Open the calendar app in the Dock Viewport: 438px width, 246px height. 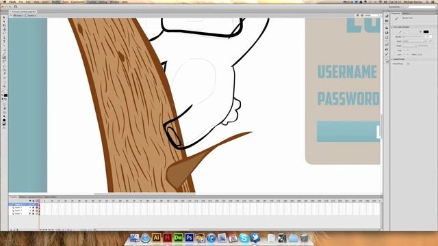(233, 238)
